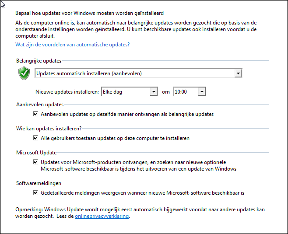
Task: Click the 'Bepaal hoe updates' page title
Action: (89, 13)
